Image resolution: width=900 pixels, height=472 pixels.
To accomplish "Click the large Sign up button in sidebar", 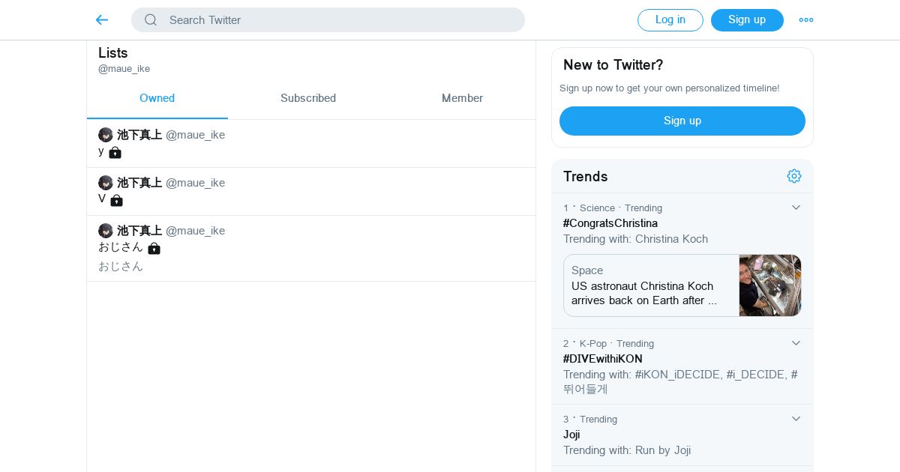I will [682, 121].
